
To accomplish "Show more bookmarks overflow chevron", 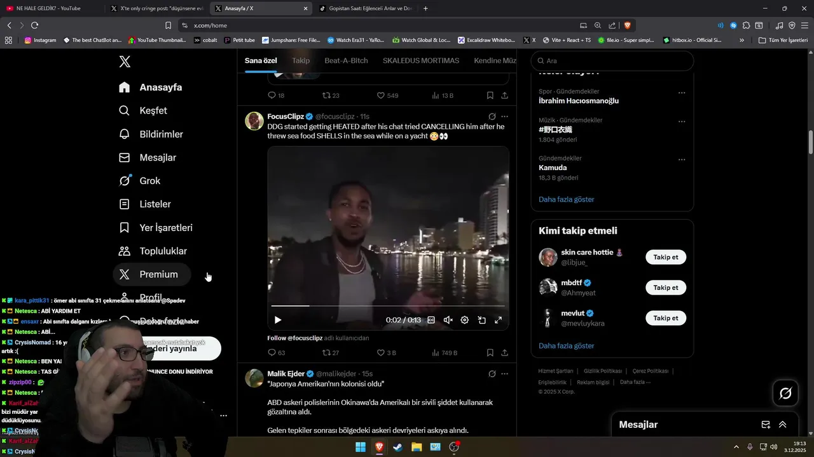I will [742, 40].
